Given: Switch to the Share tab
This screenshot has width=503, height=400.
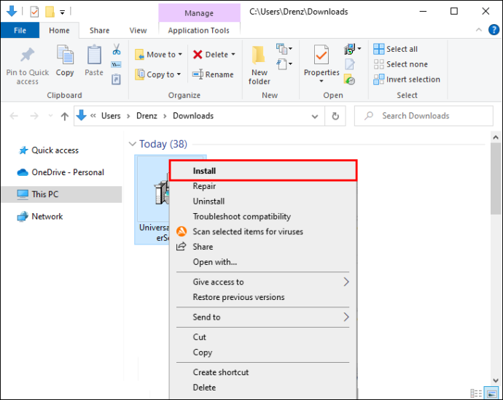Looking at the screenshot, I should click(x=99, y=31).
